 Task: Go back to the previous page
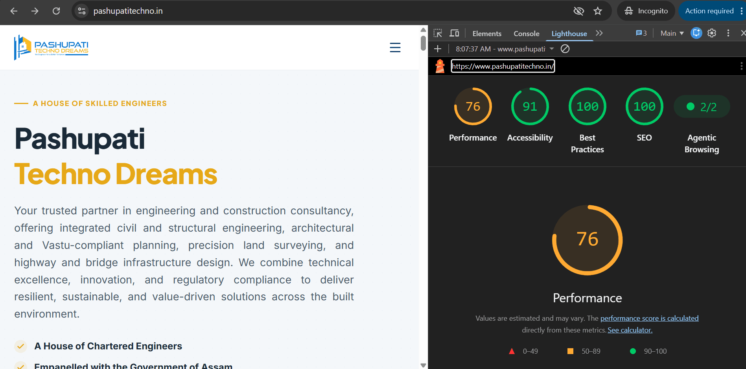(14, 11)
